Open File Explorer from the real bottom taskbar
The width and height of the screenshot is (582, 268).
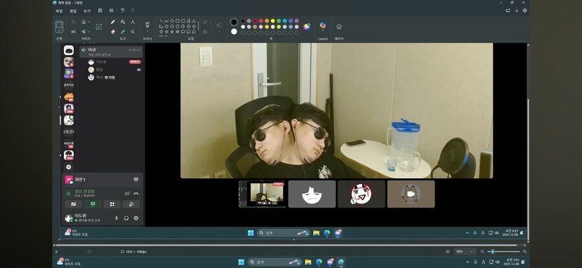click(x=308, y=262)
